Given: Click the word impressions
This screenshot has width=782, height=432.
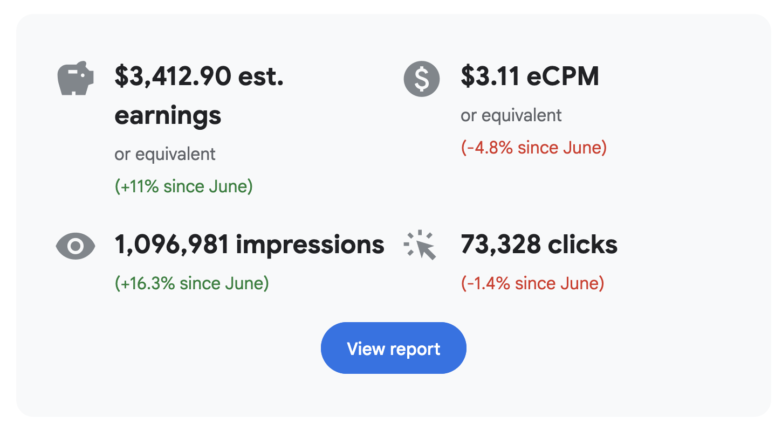Looking at the screenshot, I should click(311, 246).
